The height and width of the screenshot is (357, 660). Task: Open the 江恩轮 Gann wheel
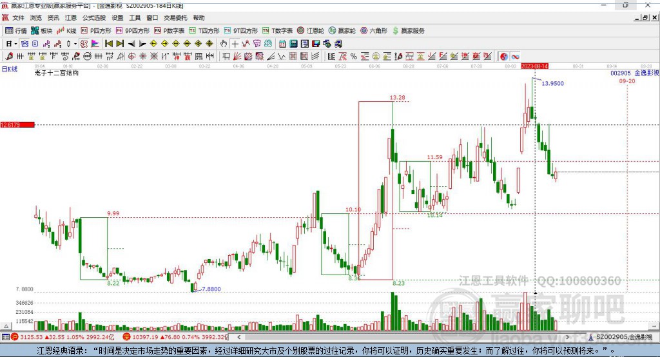(x=311, y=31)
